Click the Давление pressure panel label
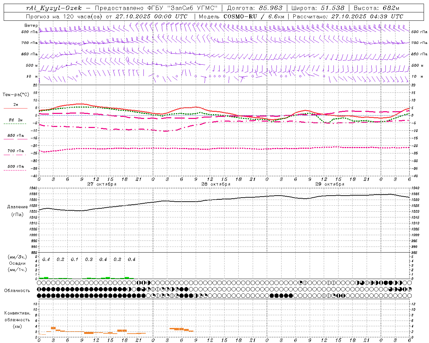Image resolution: width=429 pixels, height=343 pixels. [17, 207]
